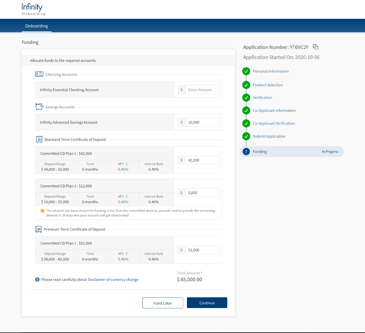Select the Funding step marked In Progress
The image size is (365, 333).
pyautogui.click(x=260, y=152)
